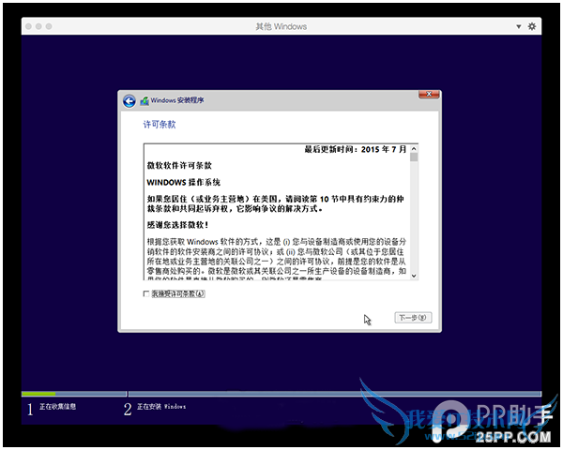Click the blue back arrow in Windows Setup

pos(129,101)
